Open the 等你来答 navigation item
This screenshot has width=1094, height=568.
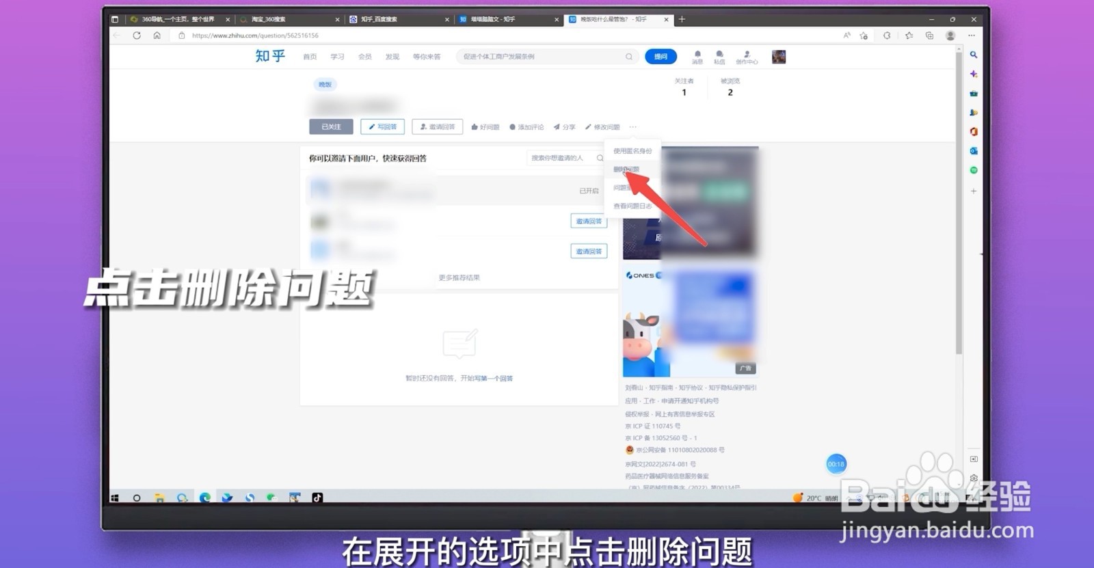(427, 57)
